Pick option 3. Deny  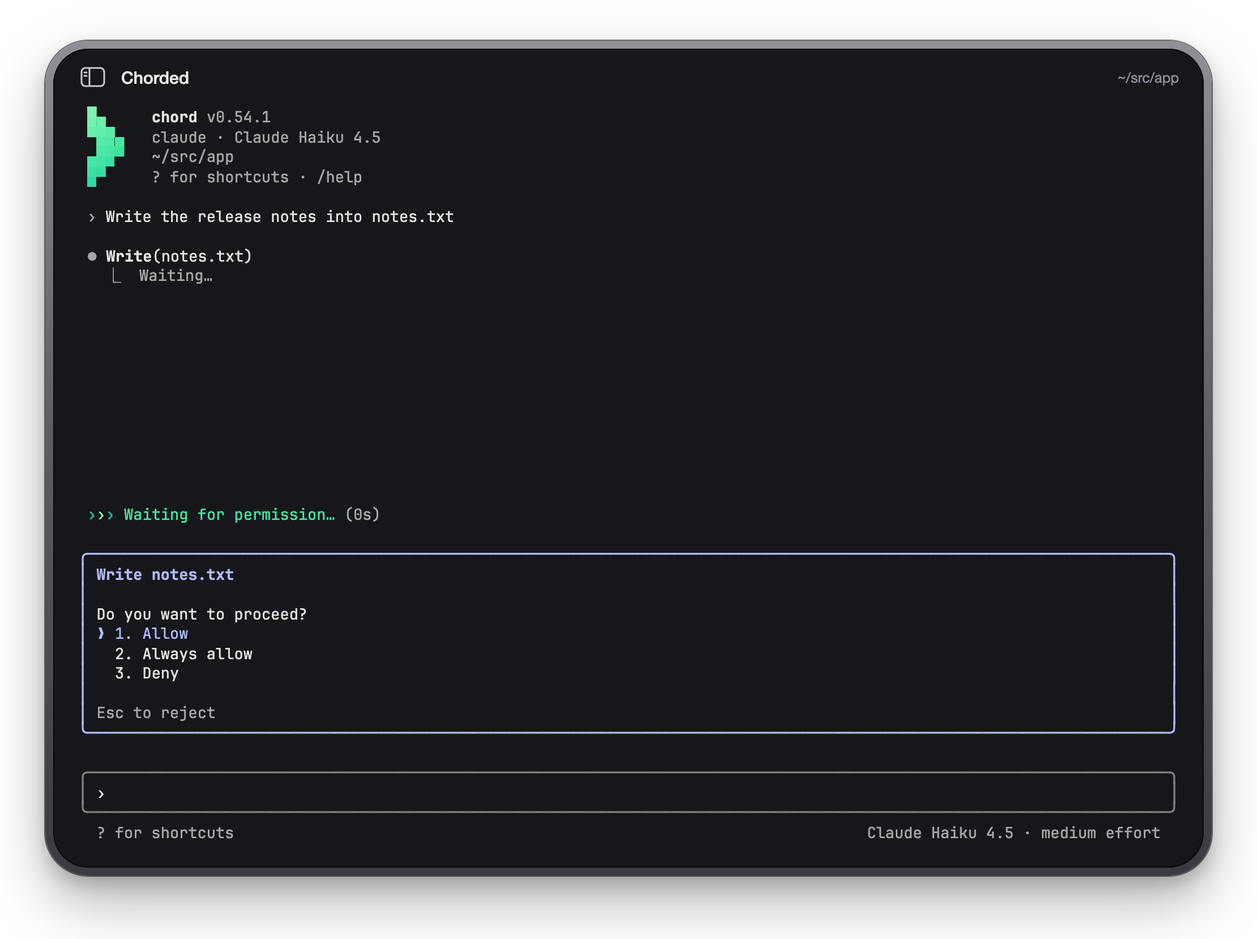coord(147,673)
